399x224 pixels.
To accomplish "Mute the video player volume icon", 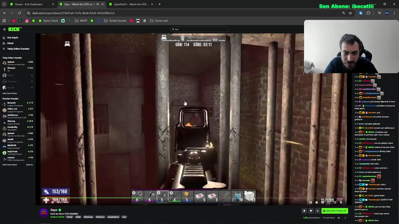I will (52, 202).
